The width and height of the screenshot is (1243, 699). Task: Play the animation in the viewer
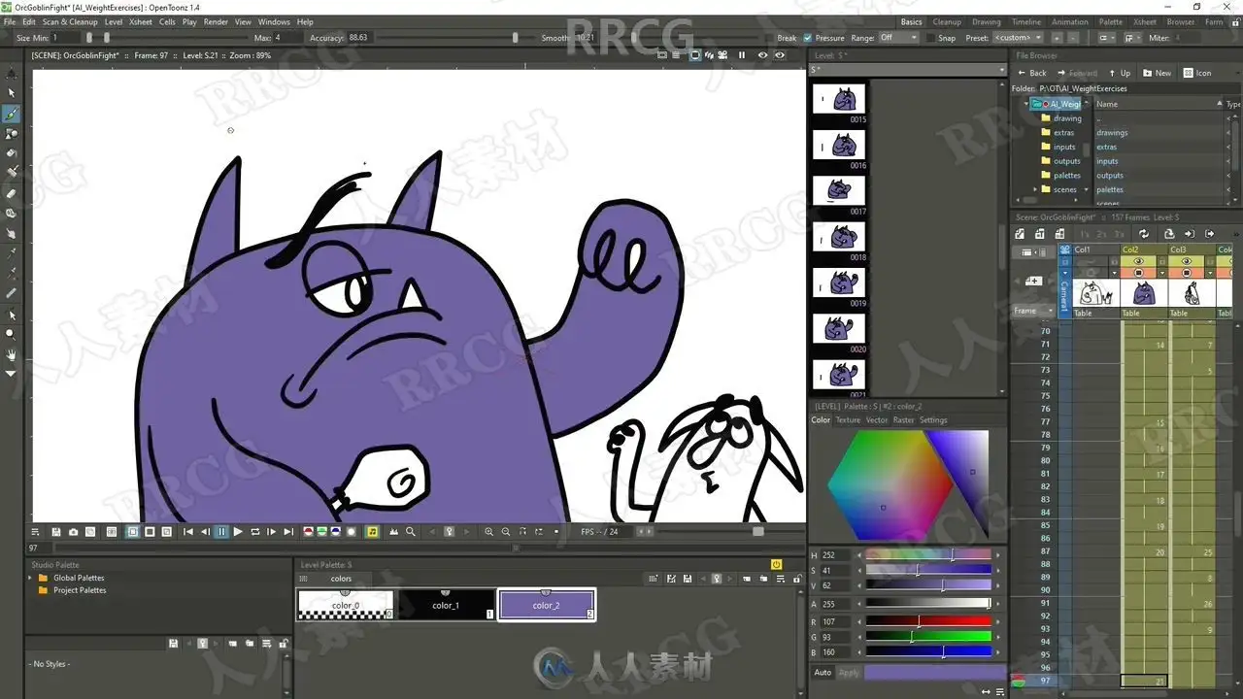pyautogui.click(x=238, y=532)
